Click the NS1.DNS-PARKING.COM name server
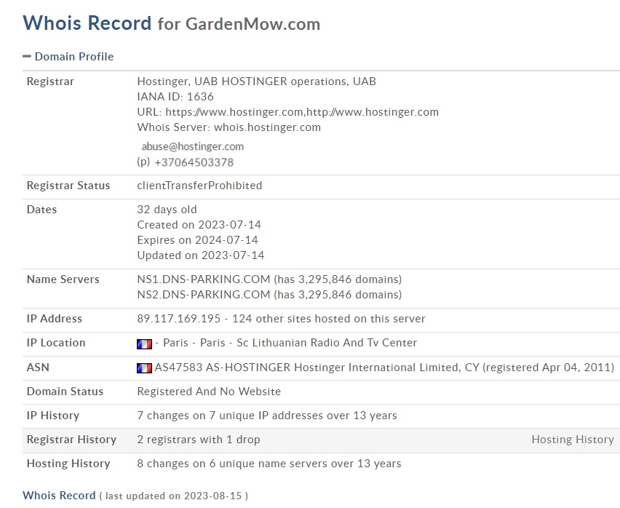Screen dimensions: 620x508 (203, 279)
